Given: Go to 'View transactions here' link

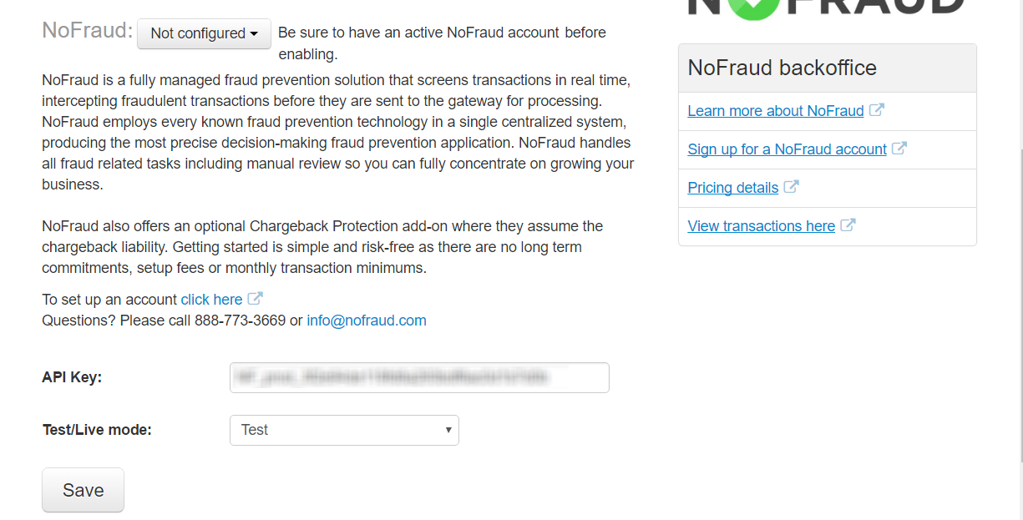Looking at the screenshot, I should (762, 226).
